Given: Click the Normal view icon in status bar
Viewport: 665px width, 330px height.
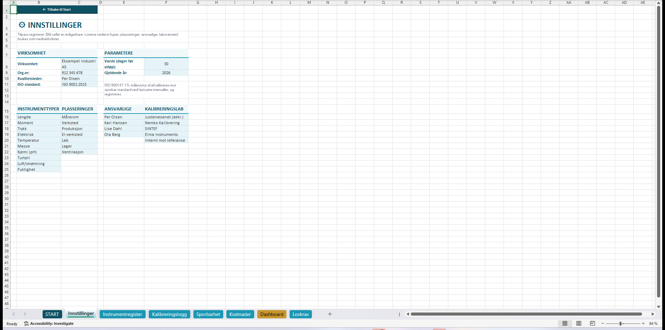Looking at the screenshot, I should click(565, 323).
